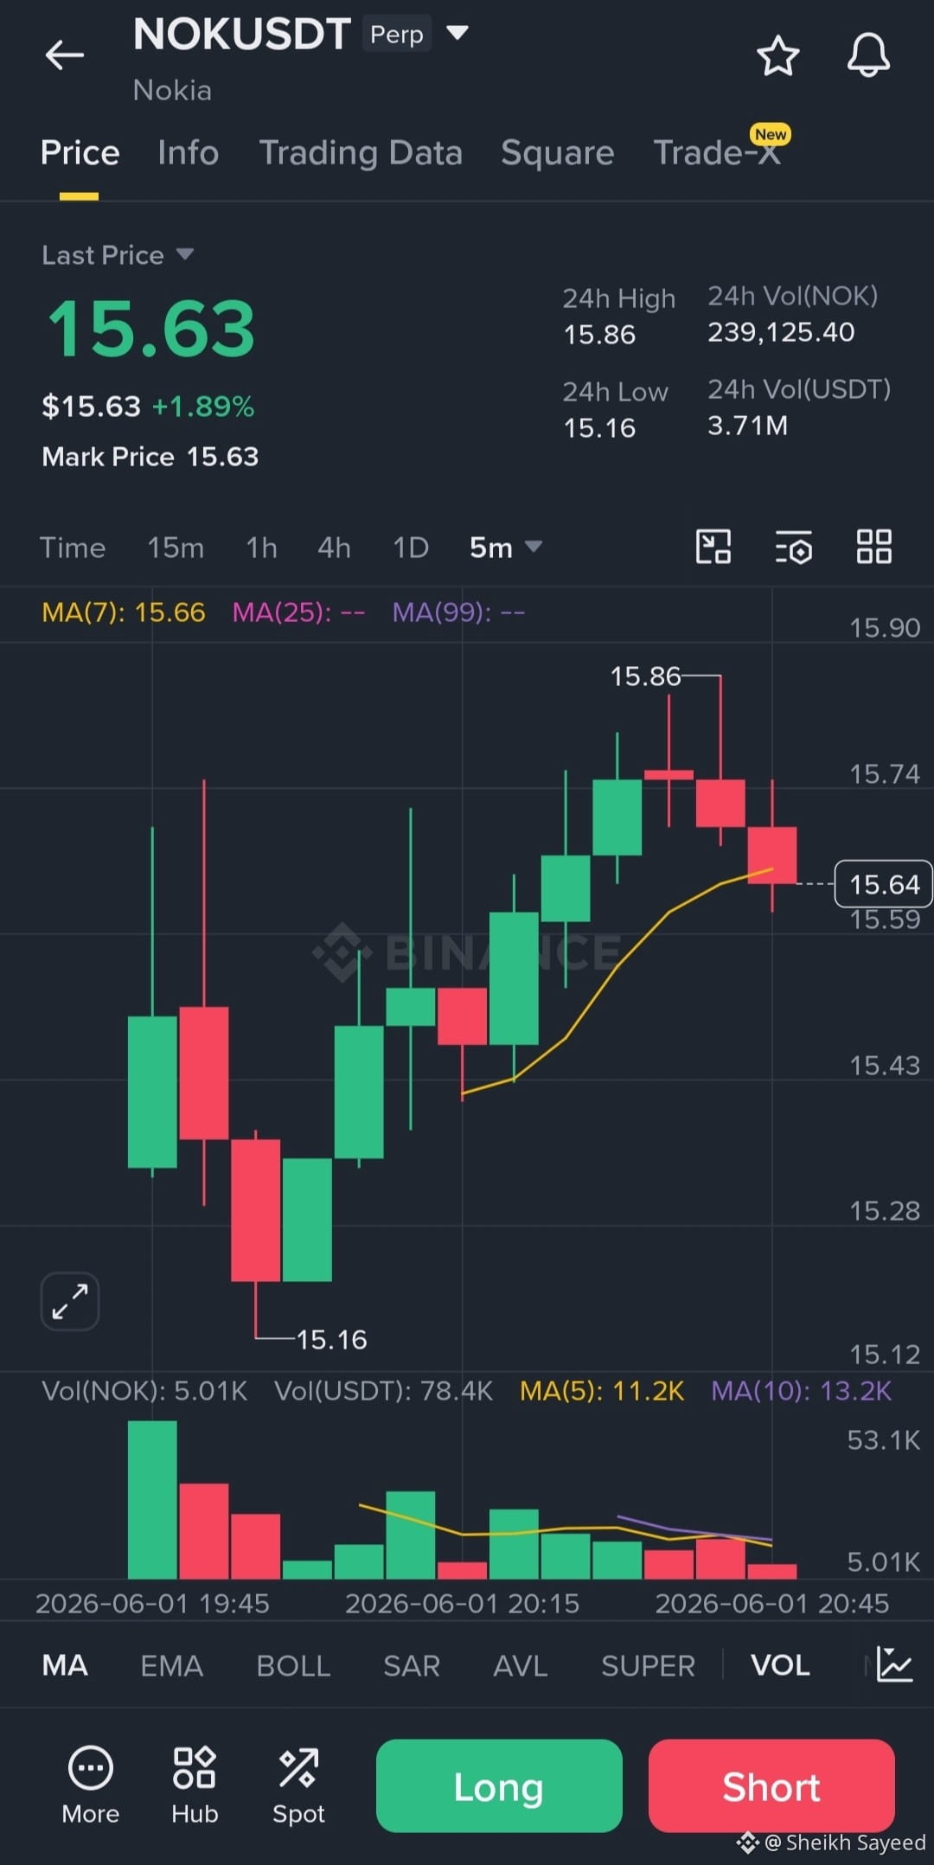Image resolution: width=934 pixels, height=1865 pixels.
Task: Tap the 24h Vol(NOK) value 239,125.40
Action: tap(781, 332)
